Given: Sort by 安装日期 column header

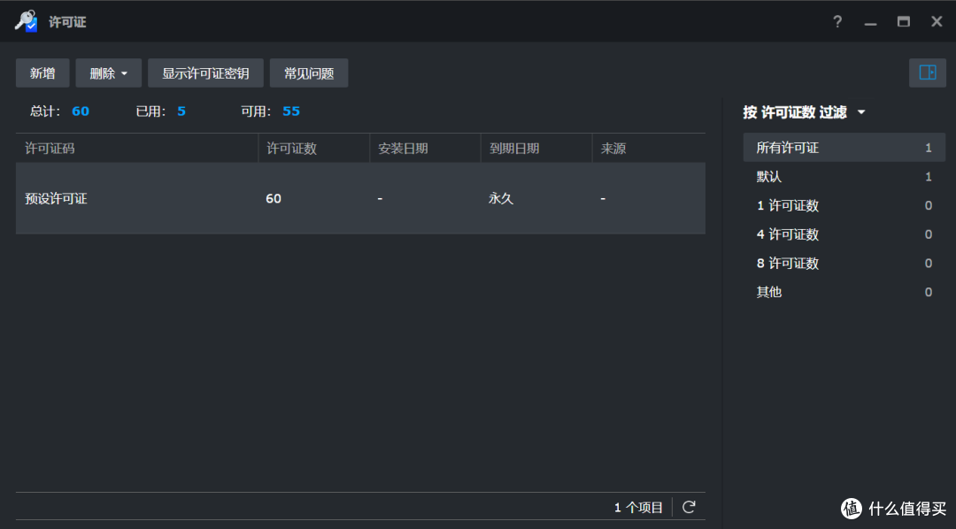Looking at the screenshot, I should coord(426,148).
